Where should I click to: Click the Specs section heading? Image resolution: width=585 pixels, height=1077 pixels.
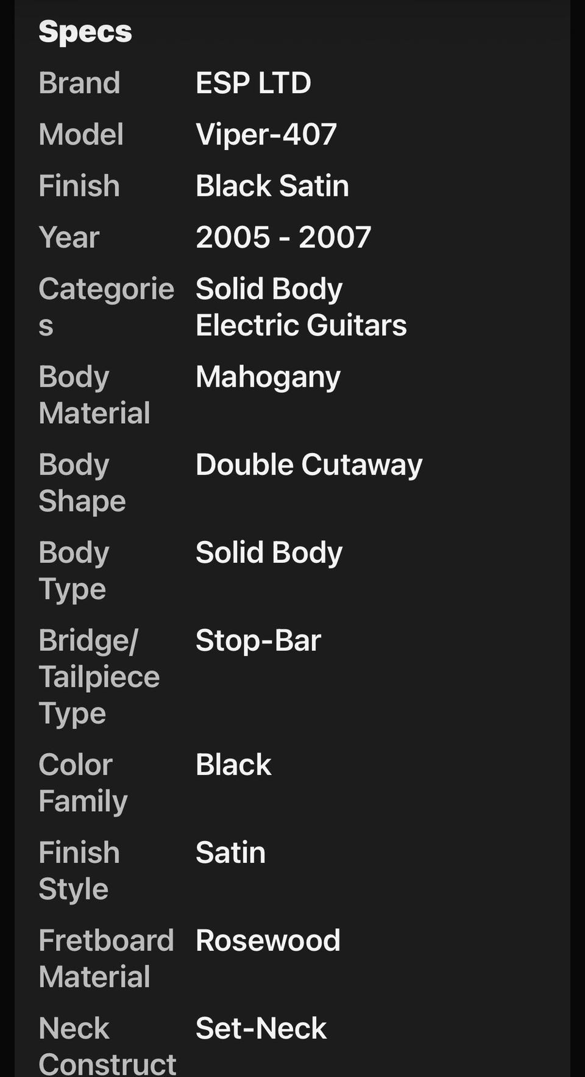[85, 32]
